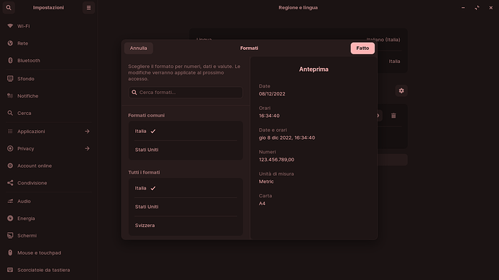
Task: Go to Bluetooth settings
Action: [x=48, y=61]
